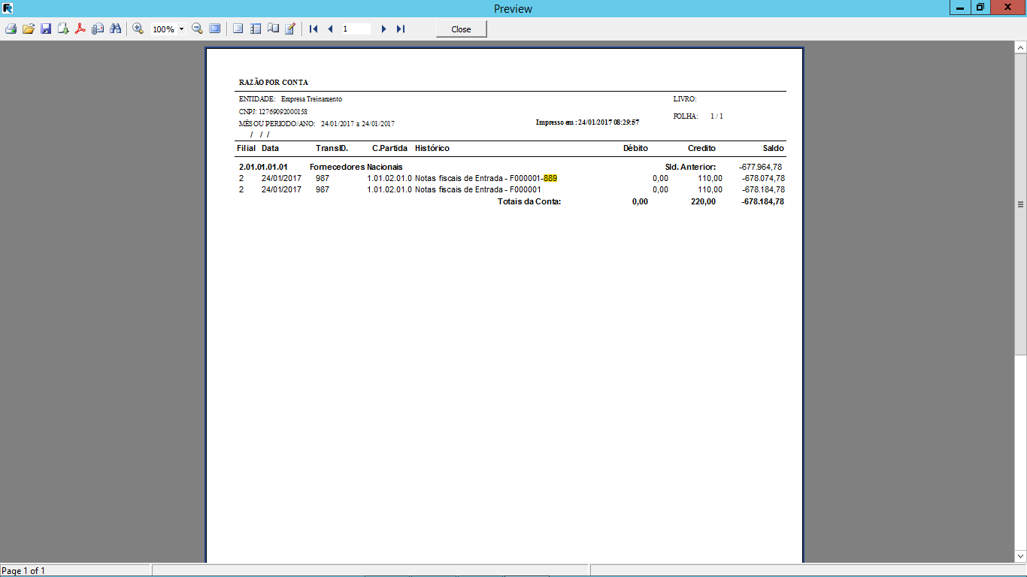The height and width of the screenshot is (577, 1027).
Task: Zoom out with magnifier minus icon
Action: click(197, 29)
